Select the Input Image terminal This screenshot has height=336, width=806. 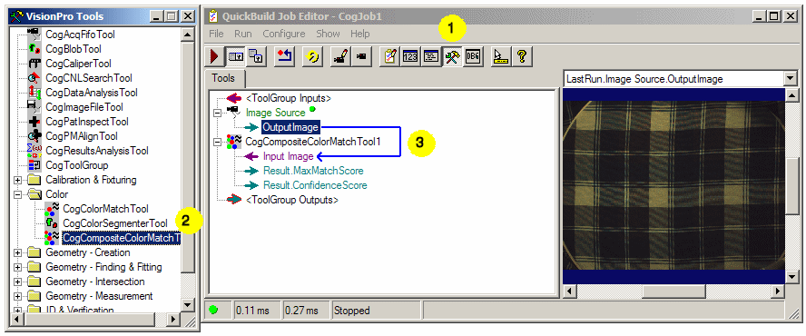[x=289, y=156]
